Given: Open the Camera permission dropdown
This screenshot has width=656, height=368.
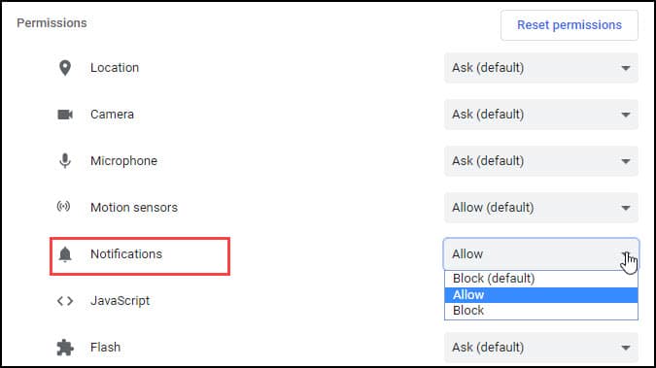Looking at the screenshot, I should (x=541, y=115).
